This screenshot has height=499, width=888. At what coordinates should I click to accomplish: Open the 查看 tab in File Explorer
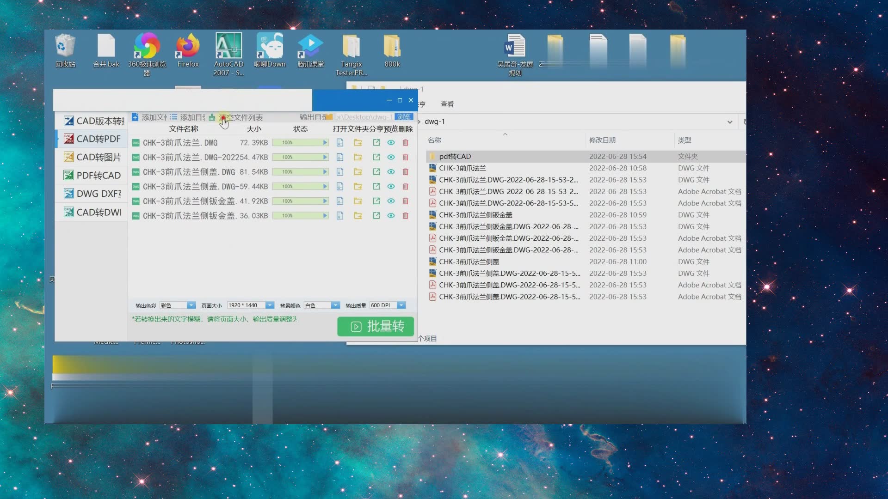pyautogui.click(x=447, y=104)
